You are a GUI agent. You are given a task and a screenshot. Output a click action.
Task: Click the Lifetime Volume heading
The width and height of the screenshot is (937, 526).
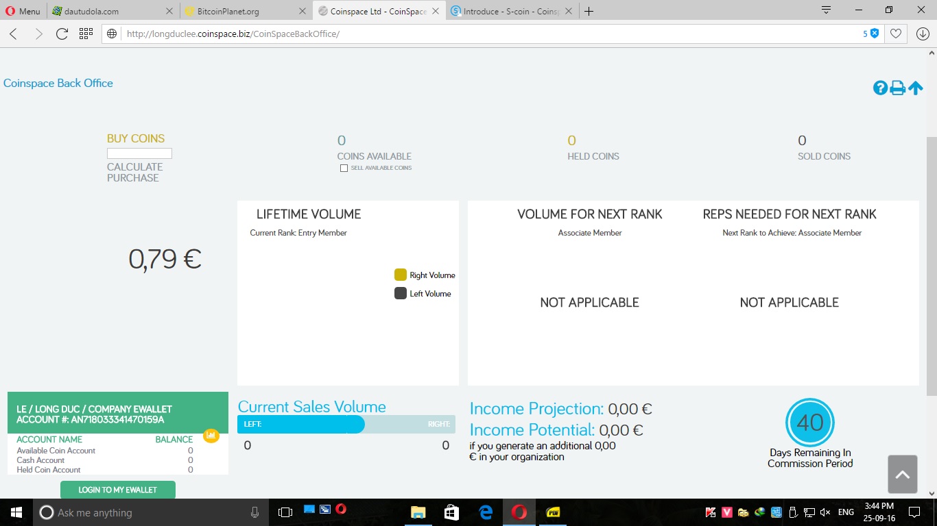coord(309,214)
